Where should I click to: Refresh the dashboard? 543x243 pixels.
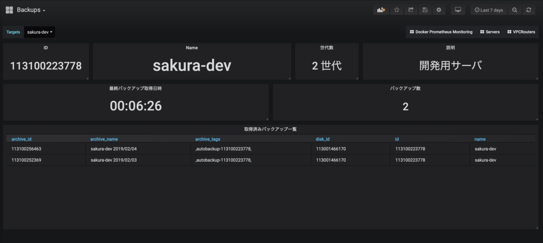(x=529, y=10)
